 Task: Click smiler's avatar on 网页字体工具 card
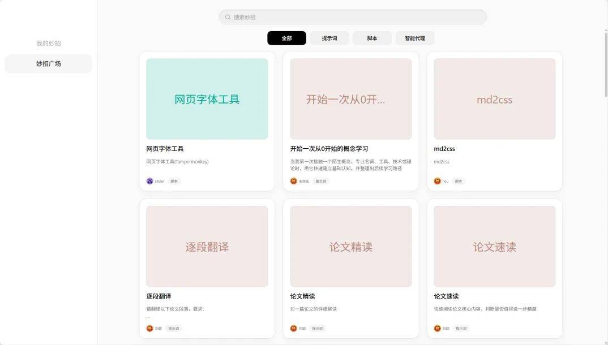(149, 180)
